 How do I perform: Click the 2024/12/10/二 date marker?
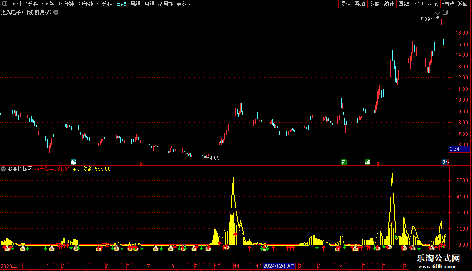(x=279, y=266)
